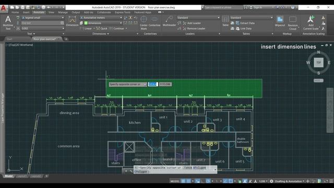Select the Multiline Text tool

coord(8,22)
